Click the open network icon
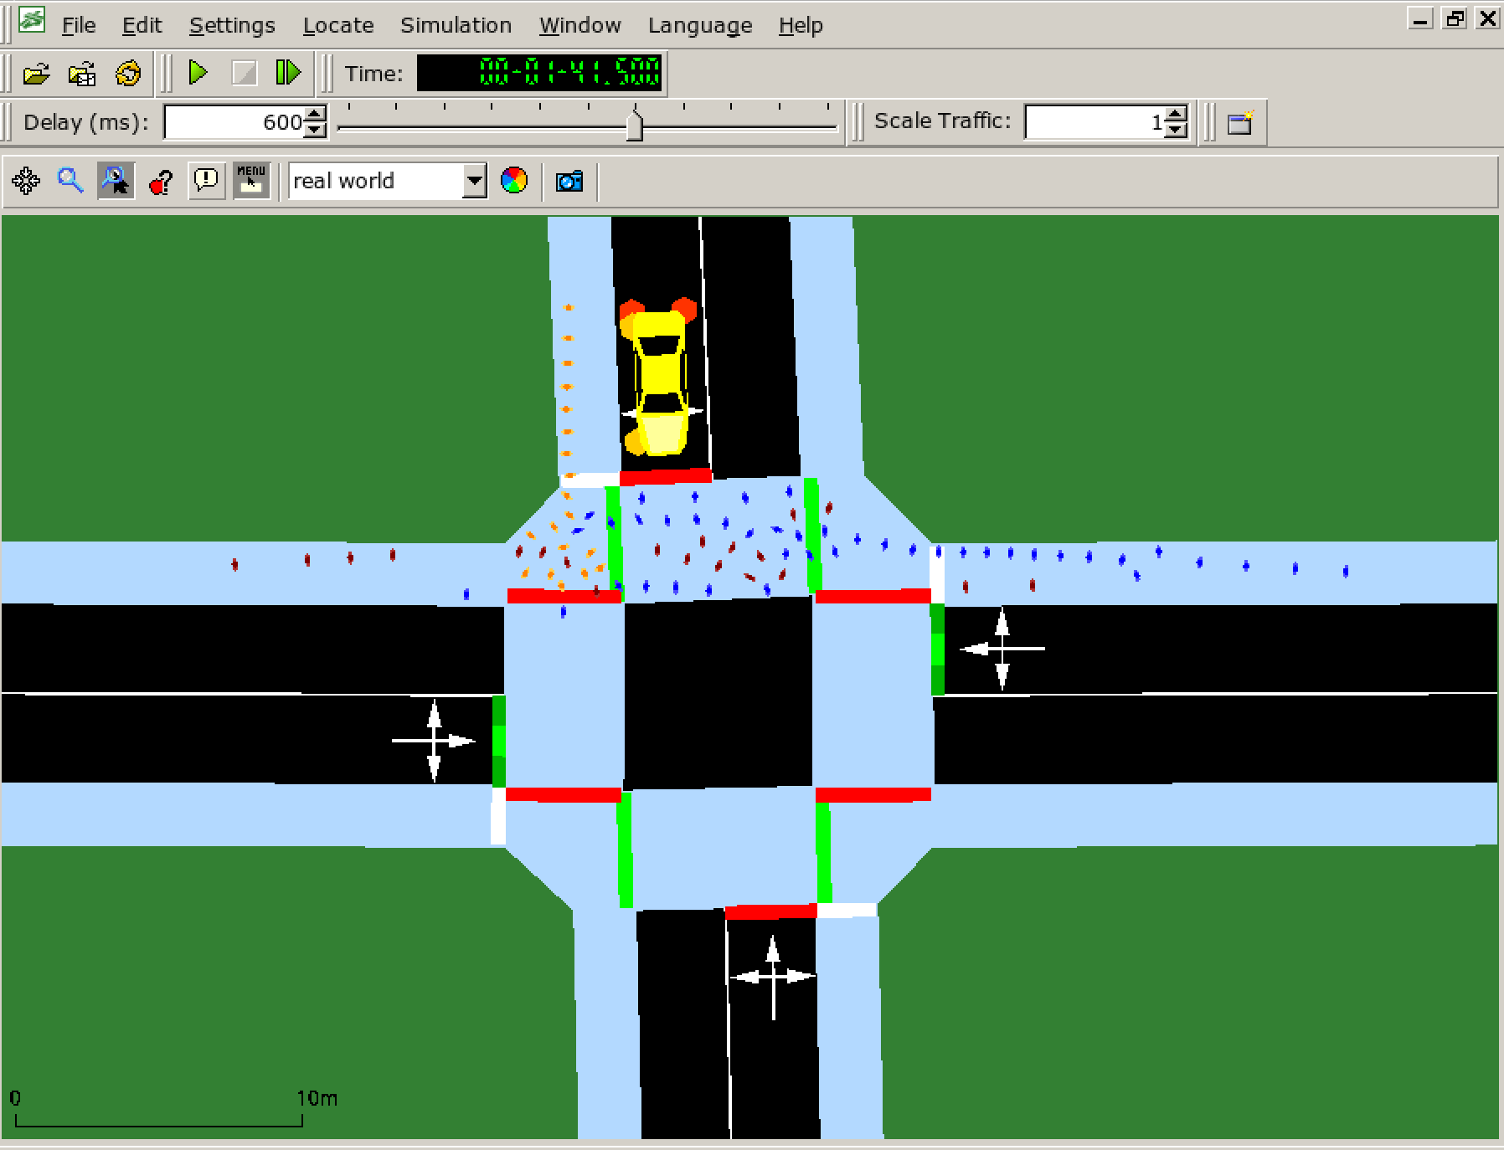This screenshot has width=1504, height=1150. (x=82, y=74)
